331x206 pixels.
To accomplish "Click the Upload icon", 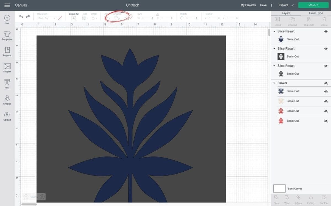I will pyautogui.click(x=7, y=114).
